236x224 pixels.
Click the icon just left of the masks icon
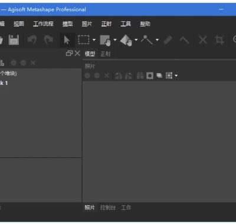(x=140, y=75)
